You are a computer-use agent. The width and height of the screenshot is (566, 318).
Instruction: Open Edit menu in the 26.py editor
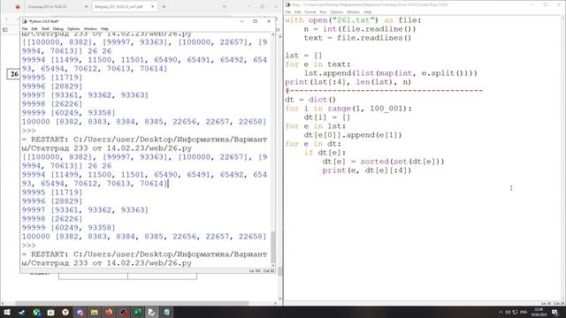(297, 11)
